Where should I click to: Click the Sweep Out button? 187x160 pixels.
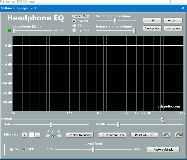point(81,16)
